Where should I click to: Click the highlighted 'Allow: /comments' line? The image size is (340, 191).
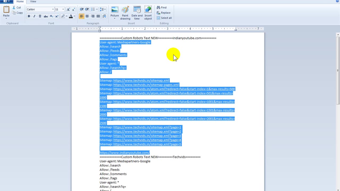pyautogui.click(x=113, y=55)
